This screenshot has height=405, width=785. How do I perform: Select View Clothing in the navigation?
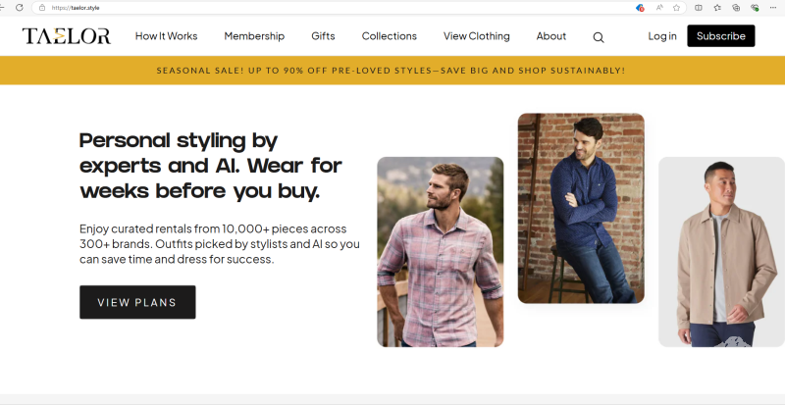click(x=476, y=36)
